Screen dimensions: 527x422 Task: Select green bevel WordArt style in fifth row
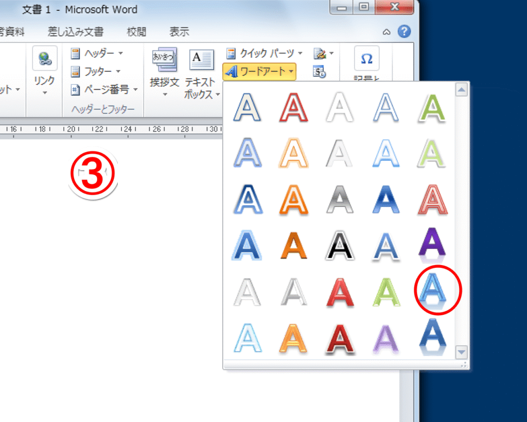click(x=386, y=292)
